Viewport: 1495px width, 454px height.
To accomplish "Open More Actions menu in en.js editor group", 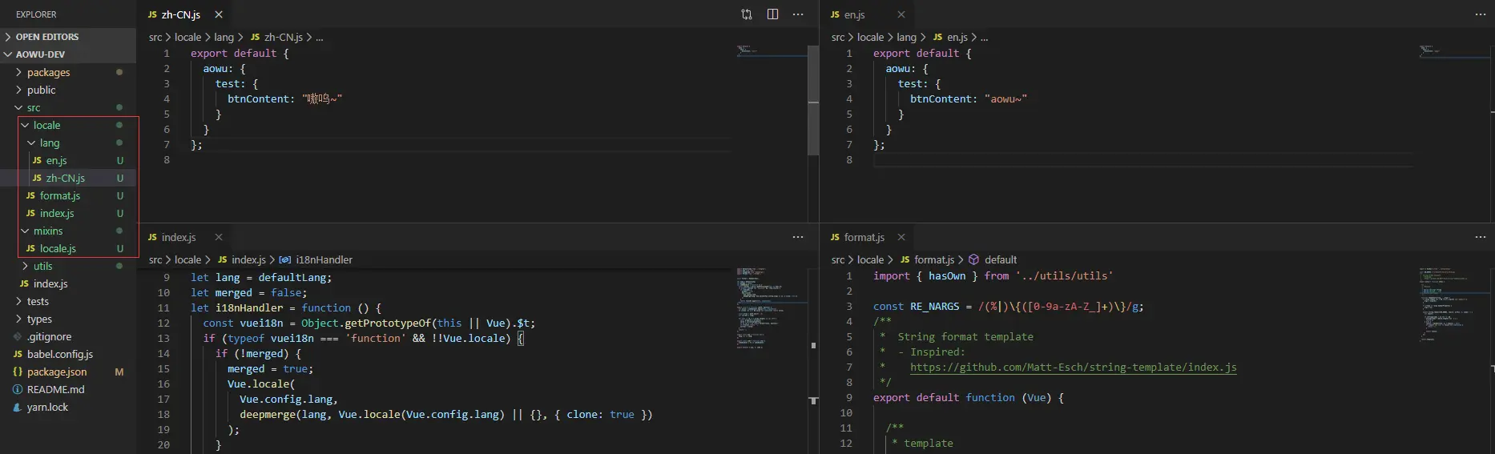I will click(1481, 14).
